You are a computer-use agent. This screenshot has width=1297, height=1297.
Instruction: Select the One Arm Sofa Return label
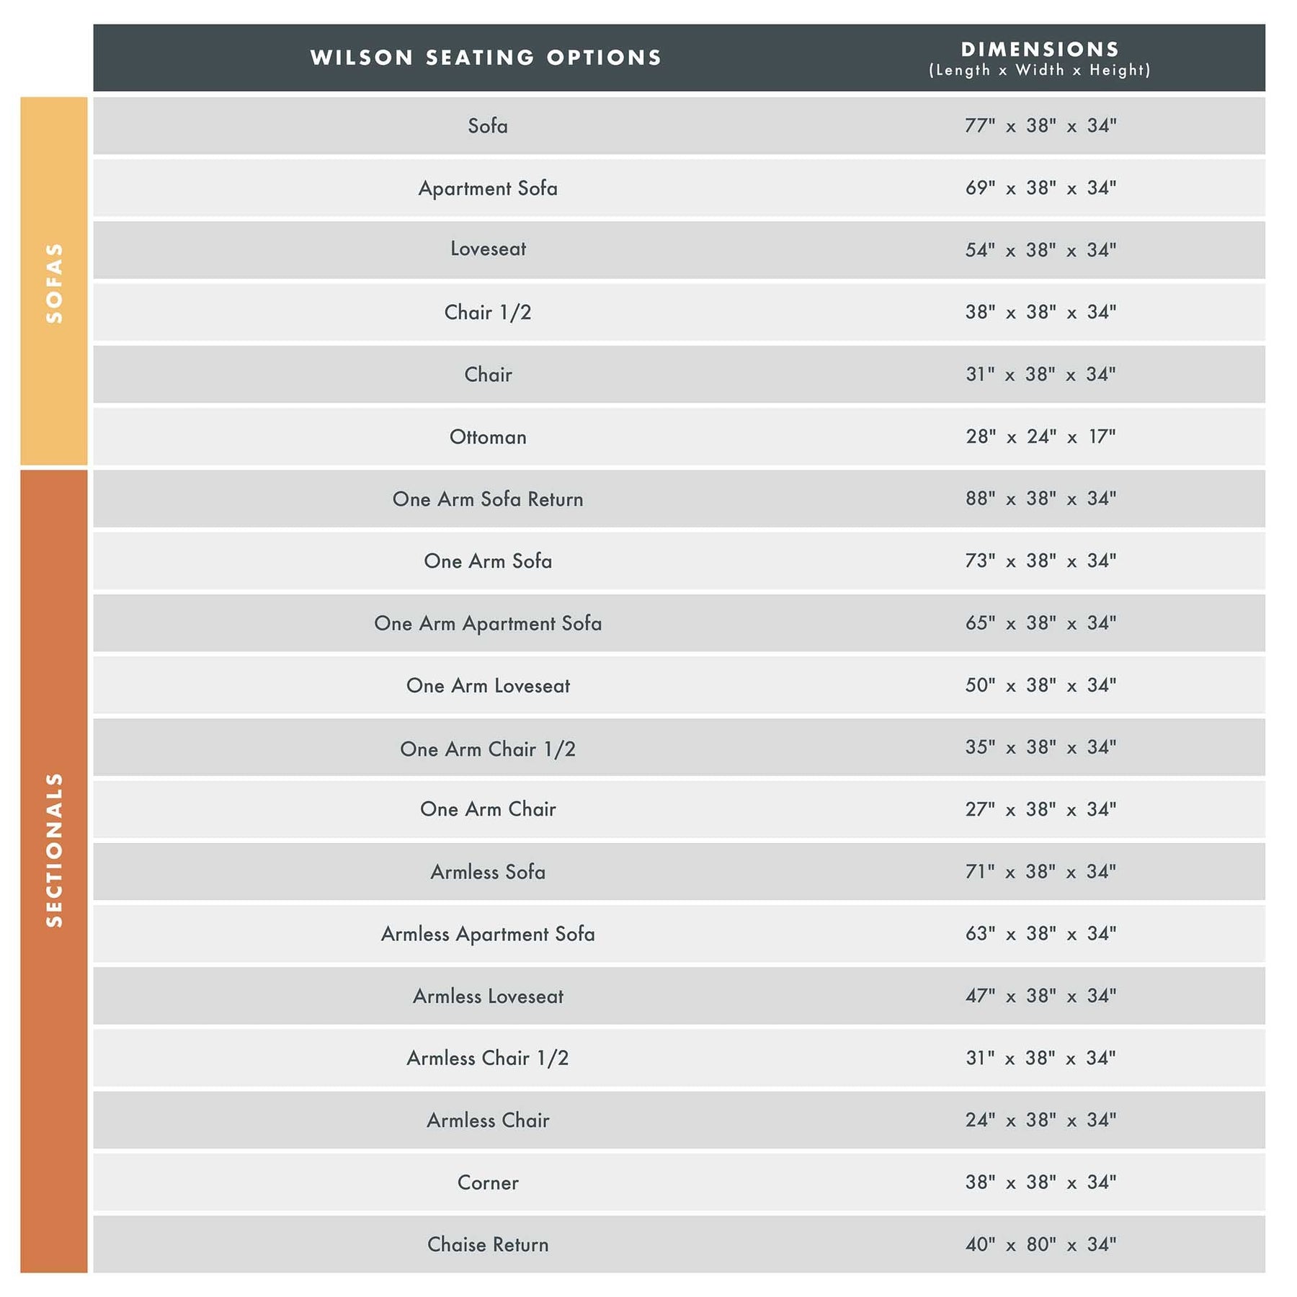click(488, 499)
